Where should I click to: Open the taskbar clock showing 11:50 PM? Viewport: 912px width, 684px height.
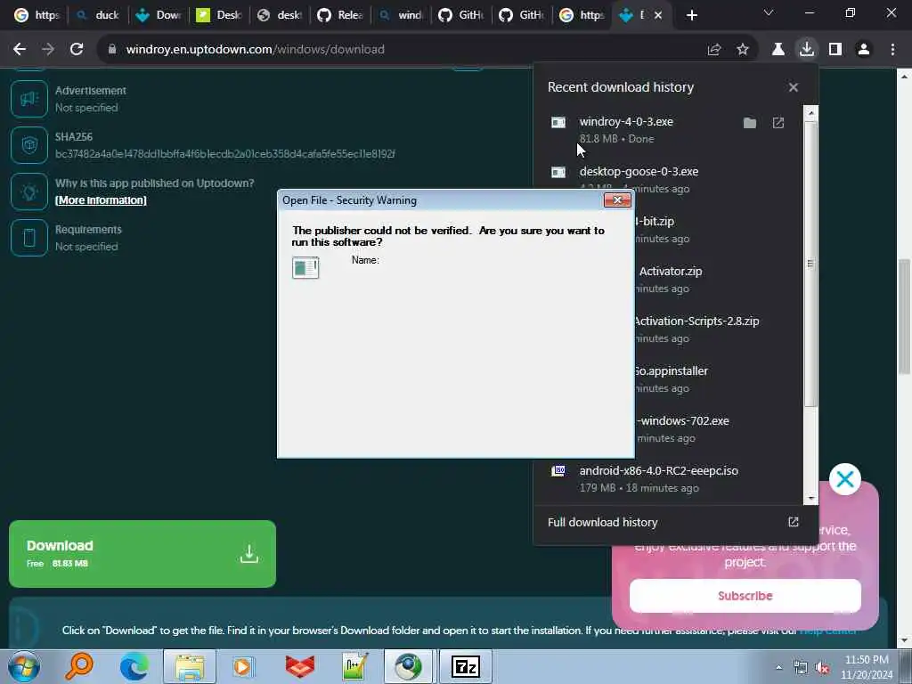click(x=867, y=667)
